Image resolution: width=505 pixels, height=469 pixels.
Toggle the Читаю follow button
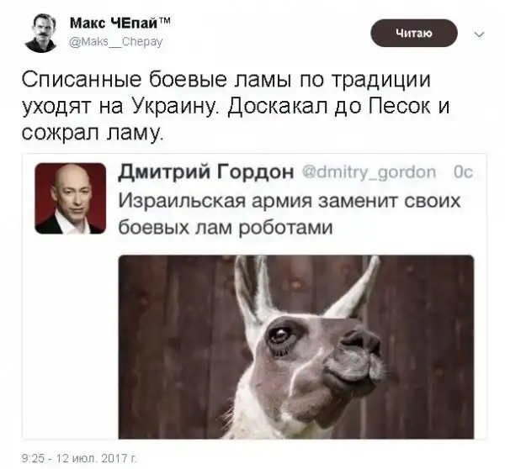coord(414,33)
